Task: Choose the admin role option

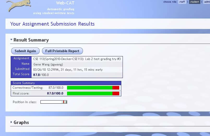Action: [207, 2]
